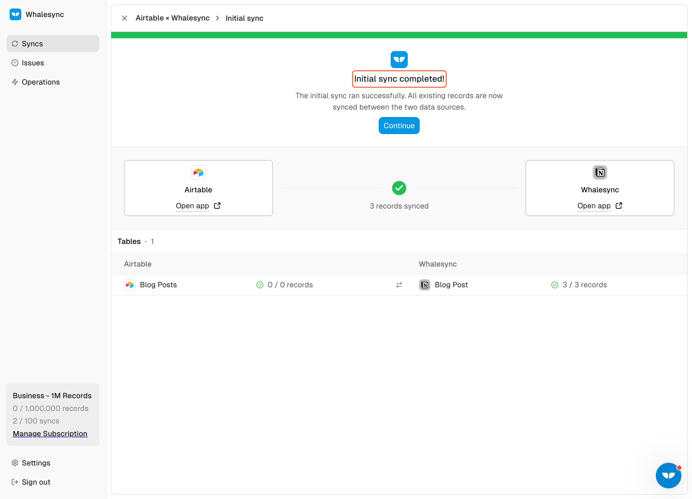Click the Airtable logo in the source card
The image size is (692, 499).
198,172
